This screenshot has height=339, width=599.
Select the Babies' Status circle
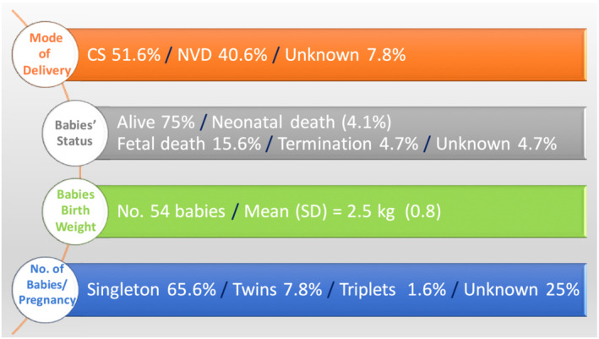(x=75, y=133)
